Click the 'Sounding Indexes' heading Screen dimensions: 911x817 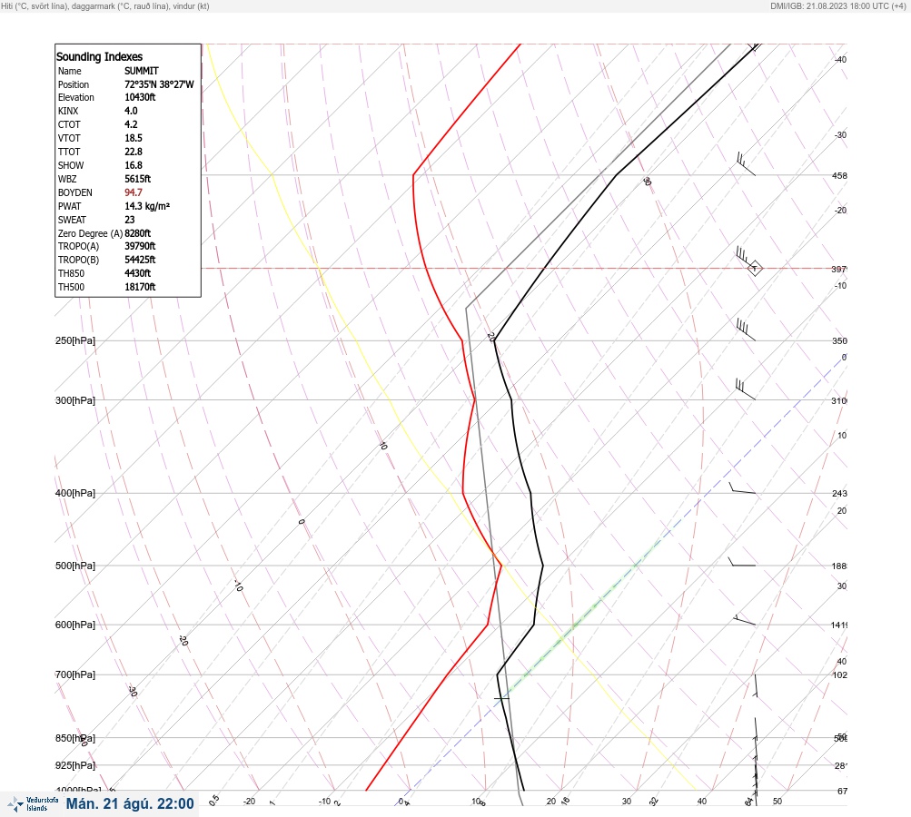pyautogui.click(x=99, y=57)
